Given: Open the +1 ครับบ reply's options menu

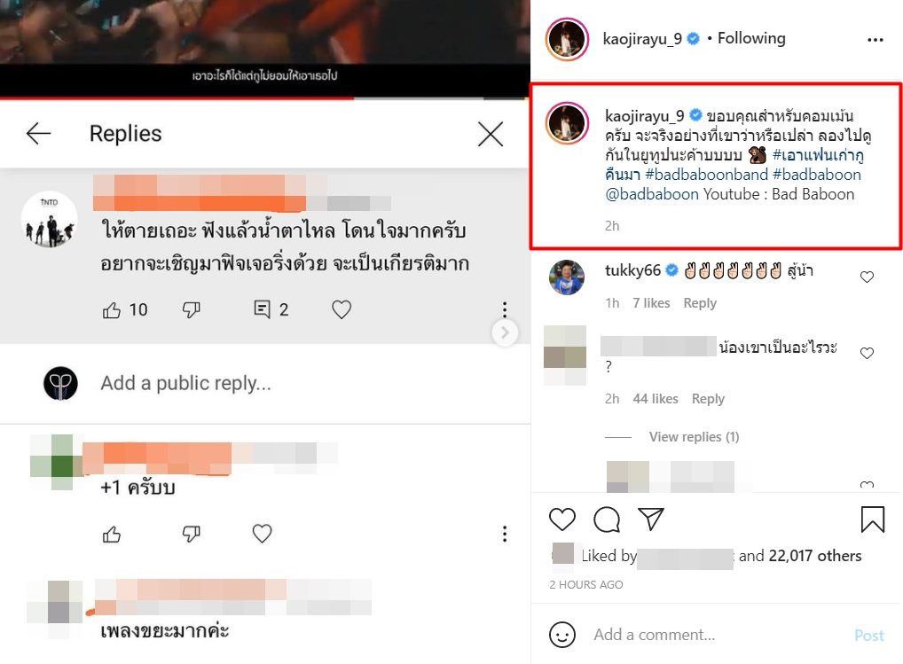Looking at the screenshot, I should [x=505, y=534].
